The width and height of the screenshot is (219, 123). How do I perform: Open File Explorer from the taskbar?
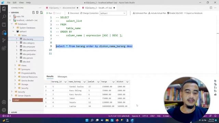tap(107, 120)
